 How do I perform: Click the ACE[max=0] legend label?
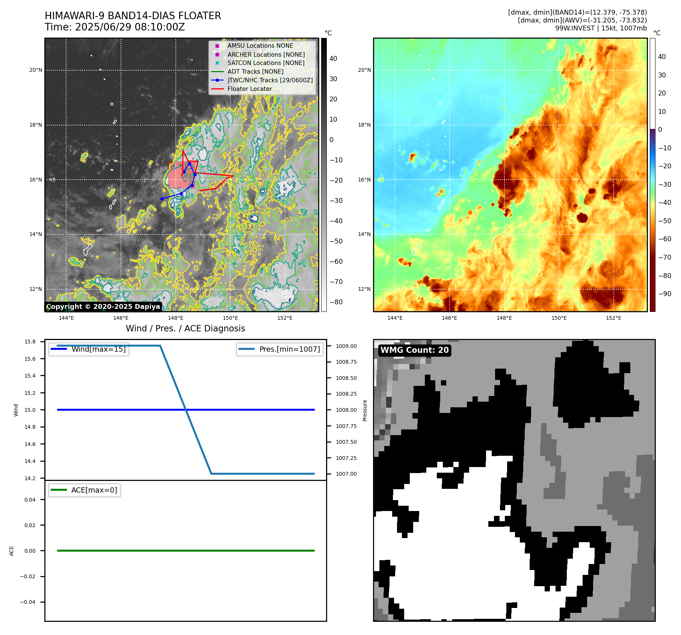[x=94, y=490]
